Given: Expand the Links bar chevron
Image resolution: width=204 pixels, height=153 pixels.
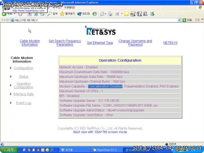Looking at the screenshot, I should tap(202, 20).
